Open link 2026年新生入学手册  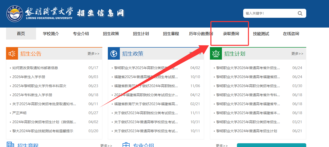coord(29,77)
